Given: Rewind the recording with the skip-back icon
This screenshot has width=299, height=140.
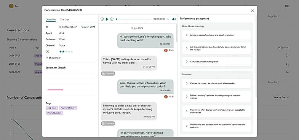Looking at the screenshot, I should point(102,19).
